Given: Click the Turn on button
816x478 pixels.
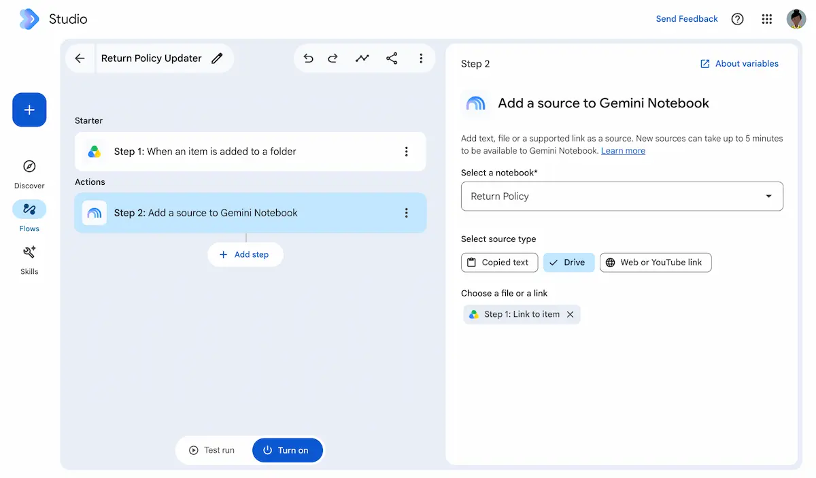Looking at the screenshot, I should click(287, 450).
